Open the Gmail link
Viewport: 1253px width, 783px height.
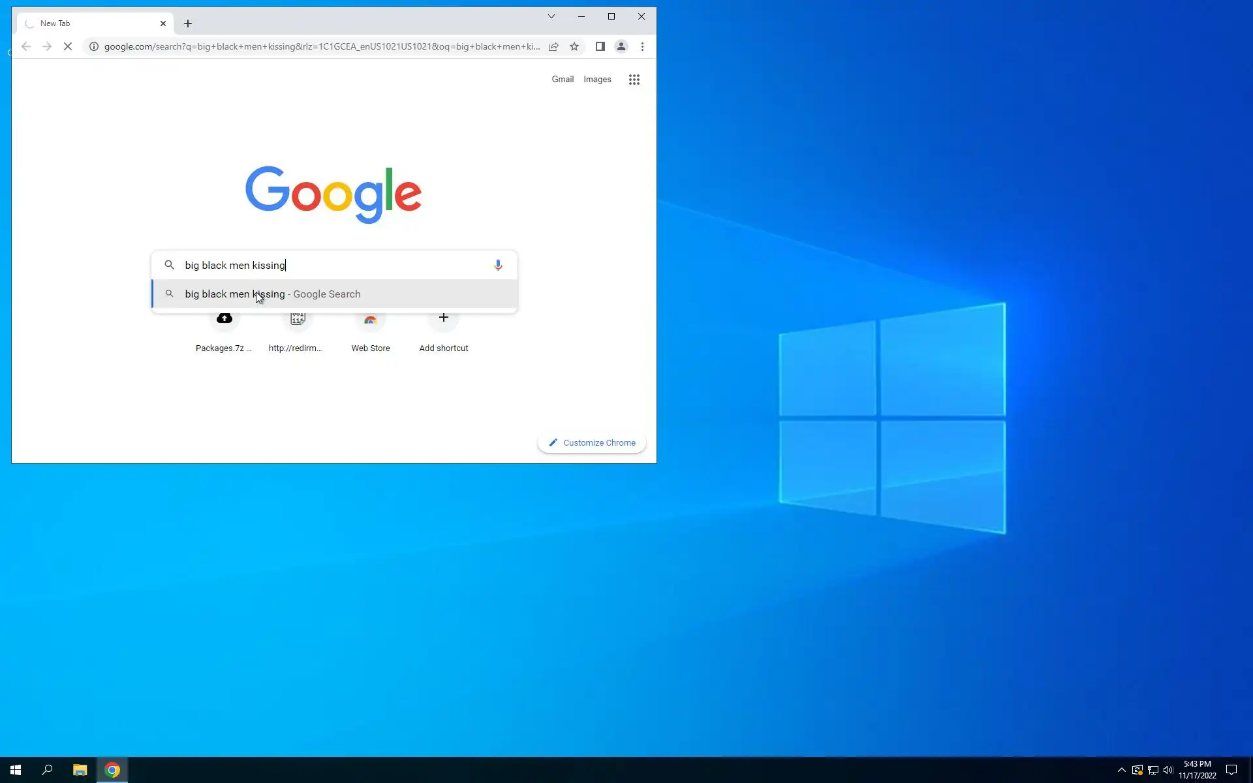[x=563, y=80]
